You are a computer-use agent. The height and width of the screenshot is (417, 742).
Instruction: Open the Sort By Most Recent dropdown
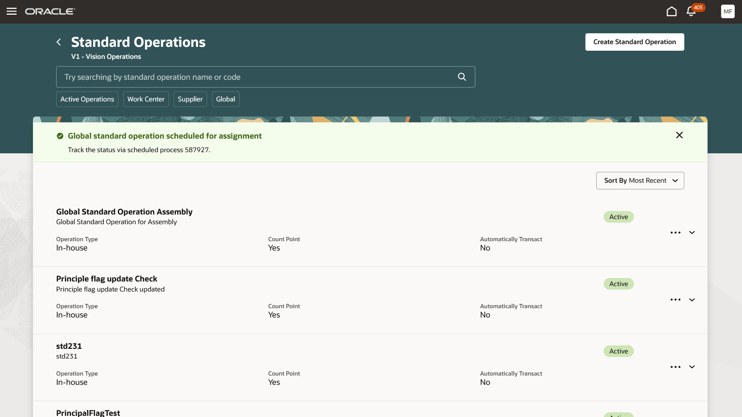tap(640, 180)
